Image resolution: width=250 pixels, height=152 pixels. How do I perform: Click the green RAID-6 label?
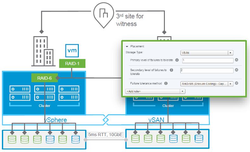45,78
